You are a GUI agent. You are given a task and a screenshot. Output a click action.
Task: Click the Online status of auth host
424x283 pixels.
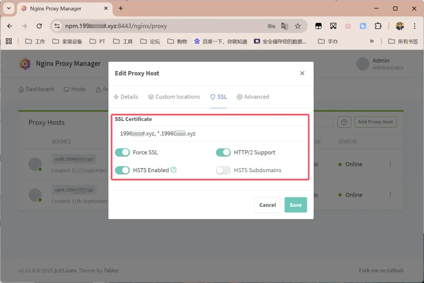[350, 164]
